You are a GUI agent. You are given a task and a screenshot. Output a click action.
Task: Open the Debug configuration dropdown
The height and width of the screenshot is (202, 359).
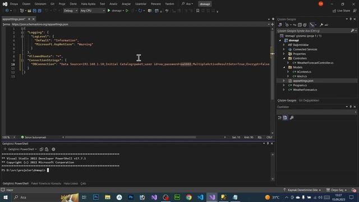tap(71, 11)
